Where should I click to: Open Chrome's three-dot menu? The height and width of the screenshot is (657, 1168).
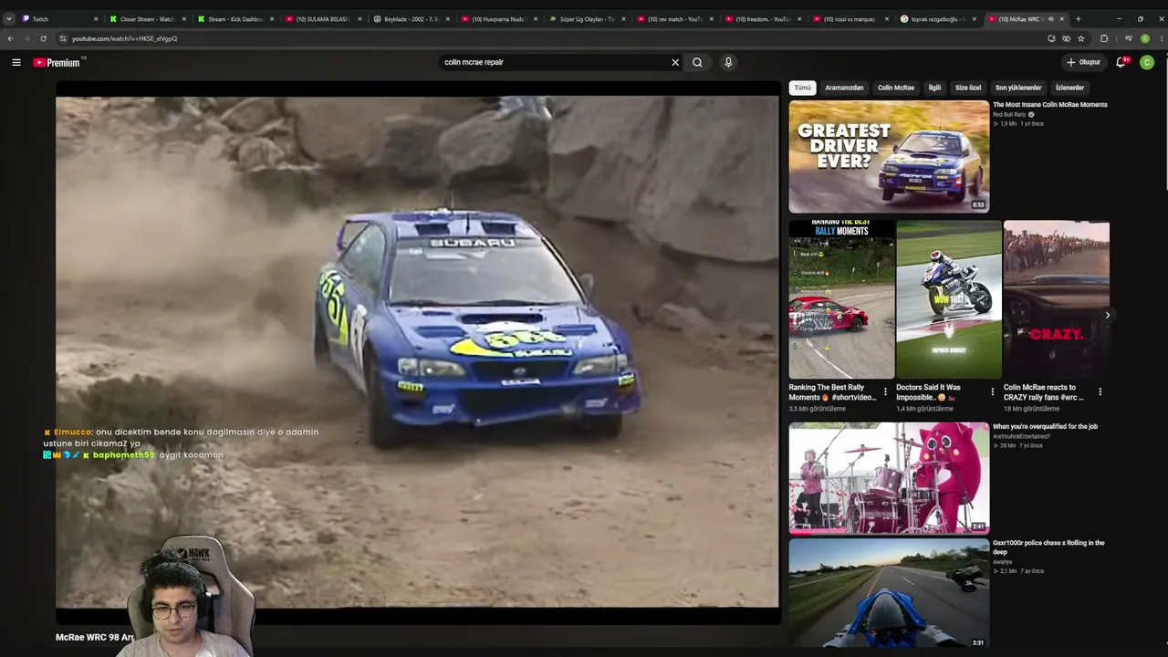tap(1160, 38)
